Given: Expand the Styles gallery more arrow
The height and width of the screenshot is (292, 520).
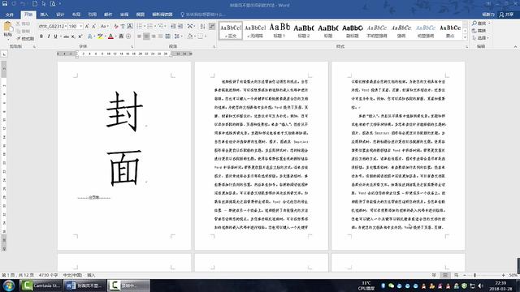Looking at the screenshot, I should (465, 37).
